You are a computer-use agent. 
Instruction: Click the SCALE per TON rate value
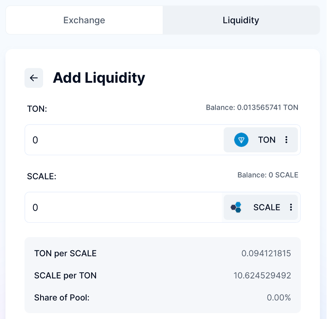[x=262, y=276]
